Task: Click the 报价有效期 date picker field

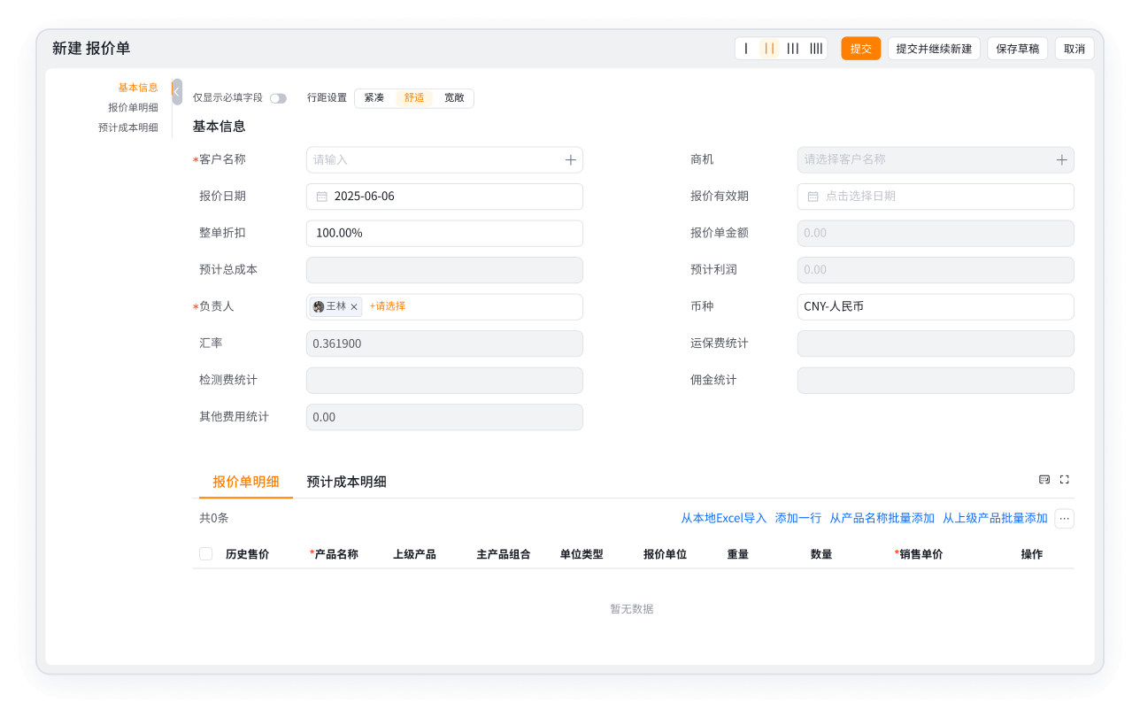Action: [x=936, y=197]
